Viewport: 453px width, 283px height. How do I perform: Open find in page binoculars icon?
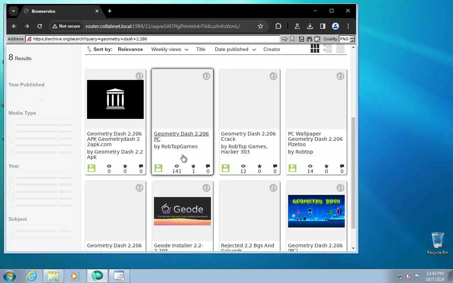tap(309, 39)
